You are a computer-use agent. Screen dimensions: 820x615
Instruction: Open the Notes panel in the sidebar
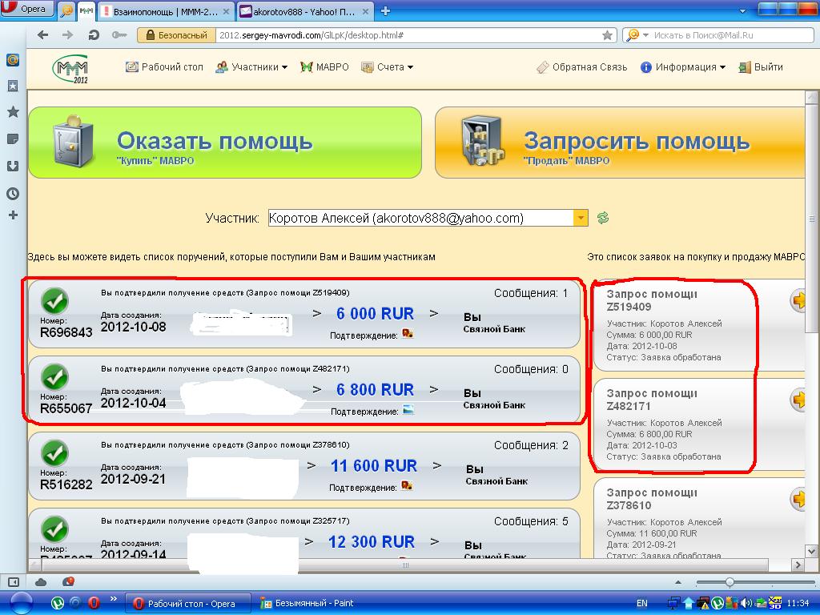tap(13, 139)
